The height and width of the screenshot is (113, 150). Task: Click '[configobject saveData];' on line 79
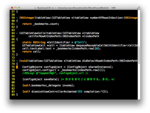[41, 79]
